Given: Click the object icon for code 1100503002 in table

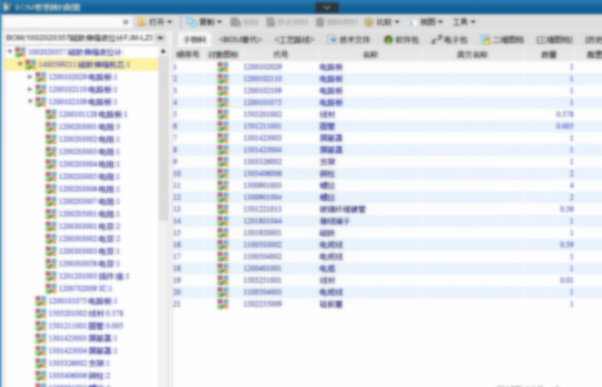Looking at the screenshot, I should pyautogui.click(x=222, y=245).
